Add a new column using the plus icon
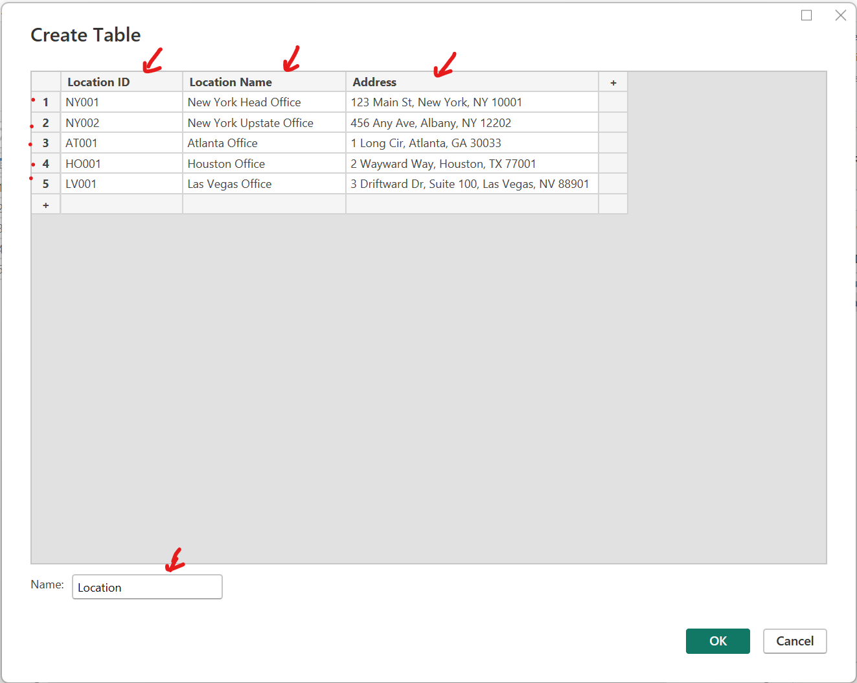Viewport: 857px width, 683px height. (x=612, y=82)
